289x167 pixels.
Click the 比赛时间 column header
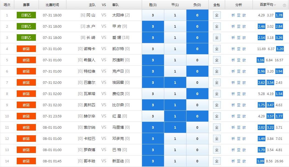coord(52,5)
